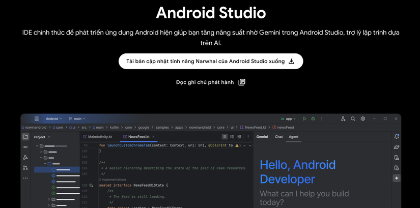Open the main branch dropdown
Viewport: 420px width, 208px height.
click(x=77, y=118)
